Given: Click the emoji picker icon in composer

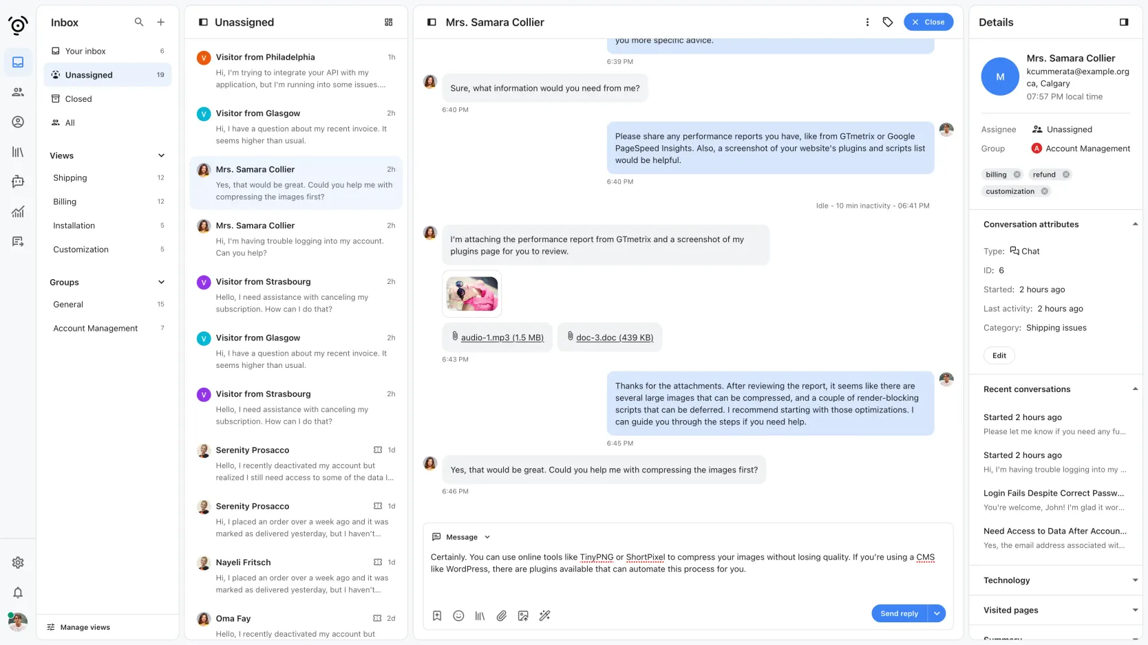Looking at the screenshot, I should point(458,616).
